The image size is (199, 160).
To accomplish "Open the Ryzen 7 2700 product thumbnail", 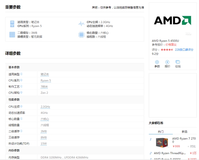I will tap(162, 142).
